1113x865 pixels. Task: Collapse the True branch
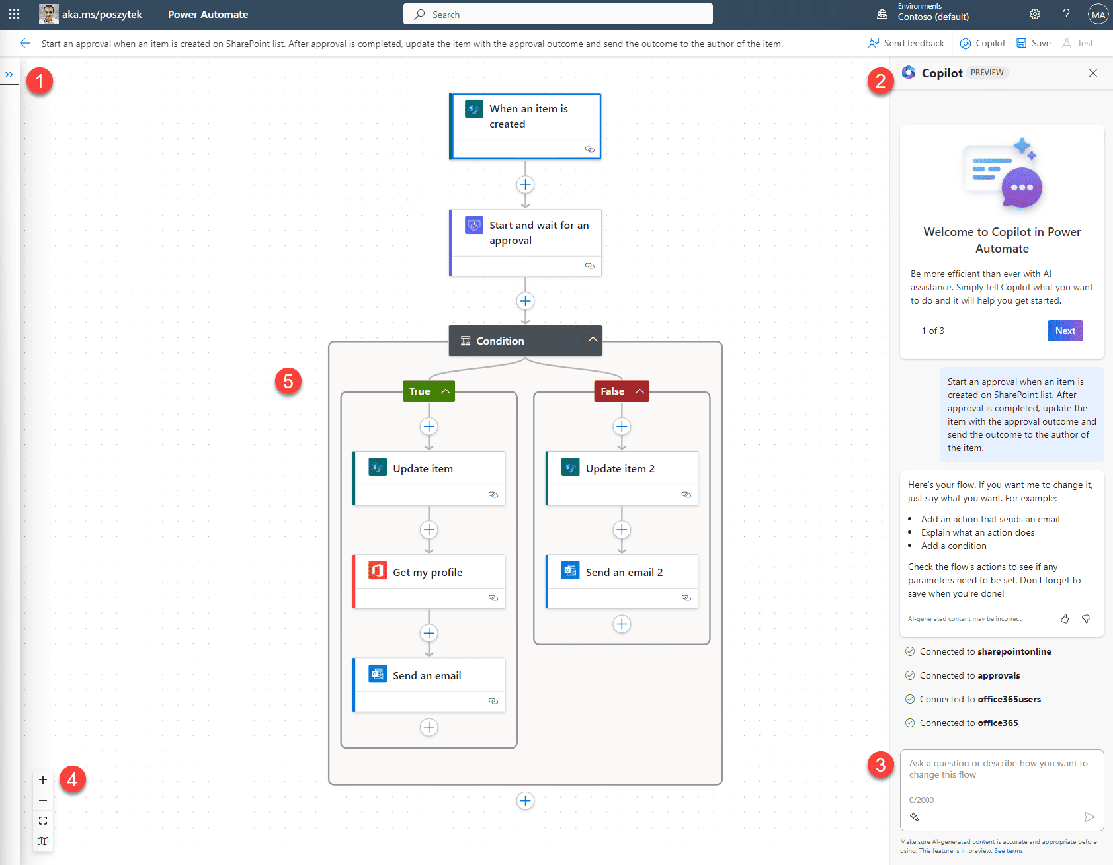[x=446, y=391]
